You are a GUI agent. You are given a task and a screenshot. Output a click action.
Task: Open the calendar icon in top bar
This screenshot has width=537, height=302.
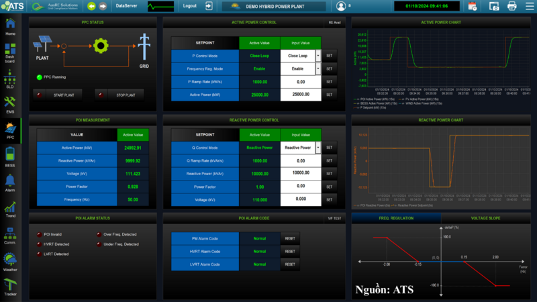[473, 6]
